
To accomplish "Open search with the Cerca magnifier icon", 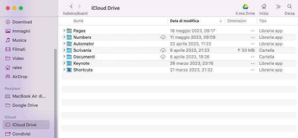I will [x=290, y=7].
